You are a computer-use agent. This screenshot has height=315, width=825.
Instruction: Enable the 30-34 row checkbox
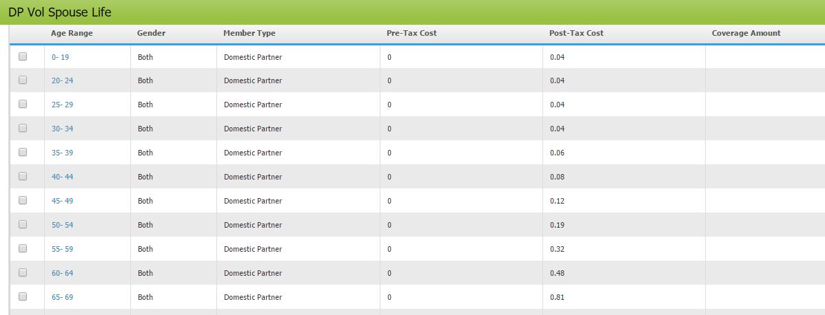[23, 128]
